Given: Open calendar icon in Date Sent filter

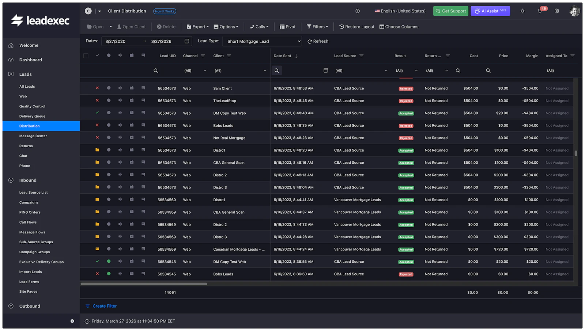Looking at the screenshot, I should 326,71.
